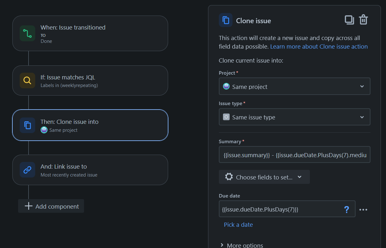Select the And: Link issue to step

tap(90, 170)
